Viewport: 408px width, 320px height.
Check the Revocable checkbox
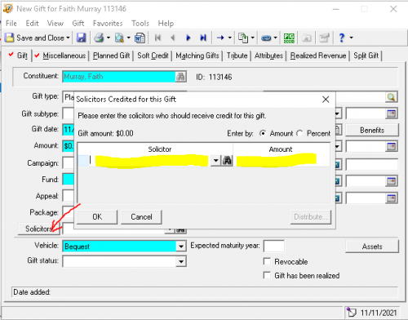point(267,261)
